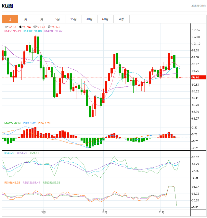Open the 15分 interval tab

click(x=74, y=19)
